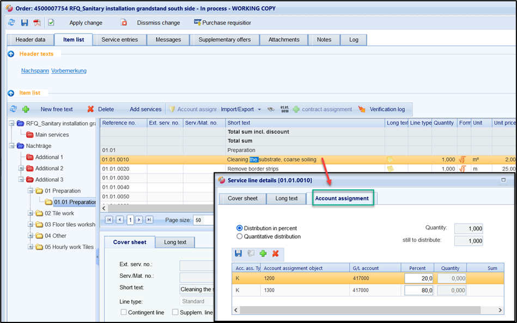Collapse the Header texts section
The image size is (517, 323).
11,54
